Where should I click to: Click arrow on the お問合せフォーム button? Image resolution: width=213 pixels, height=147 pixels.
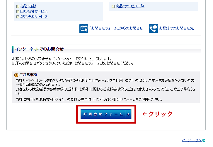pyautogui.click(x=128, y=114)
